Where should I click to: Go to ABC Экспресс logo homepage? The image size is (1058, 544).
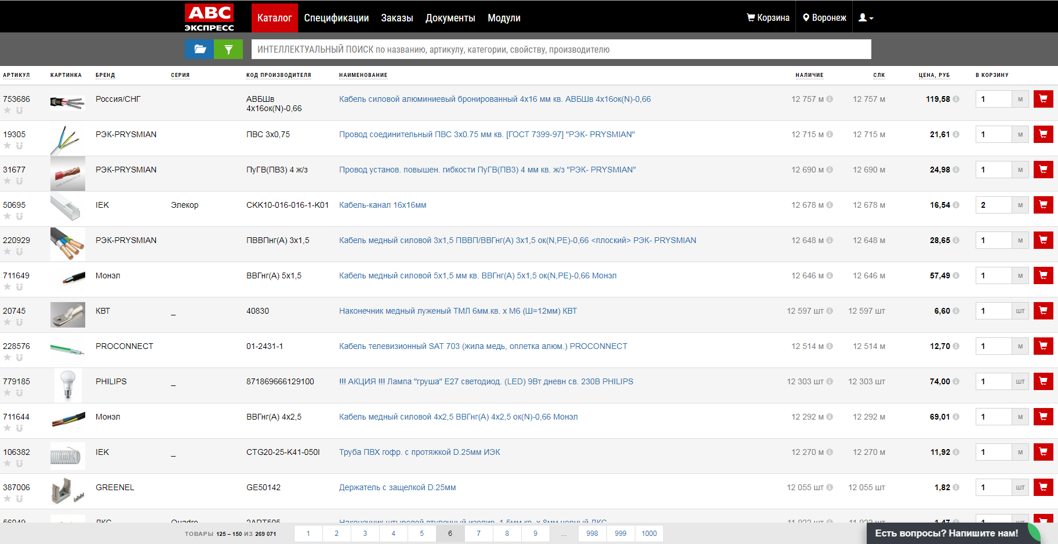(x=209, y=17)
